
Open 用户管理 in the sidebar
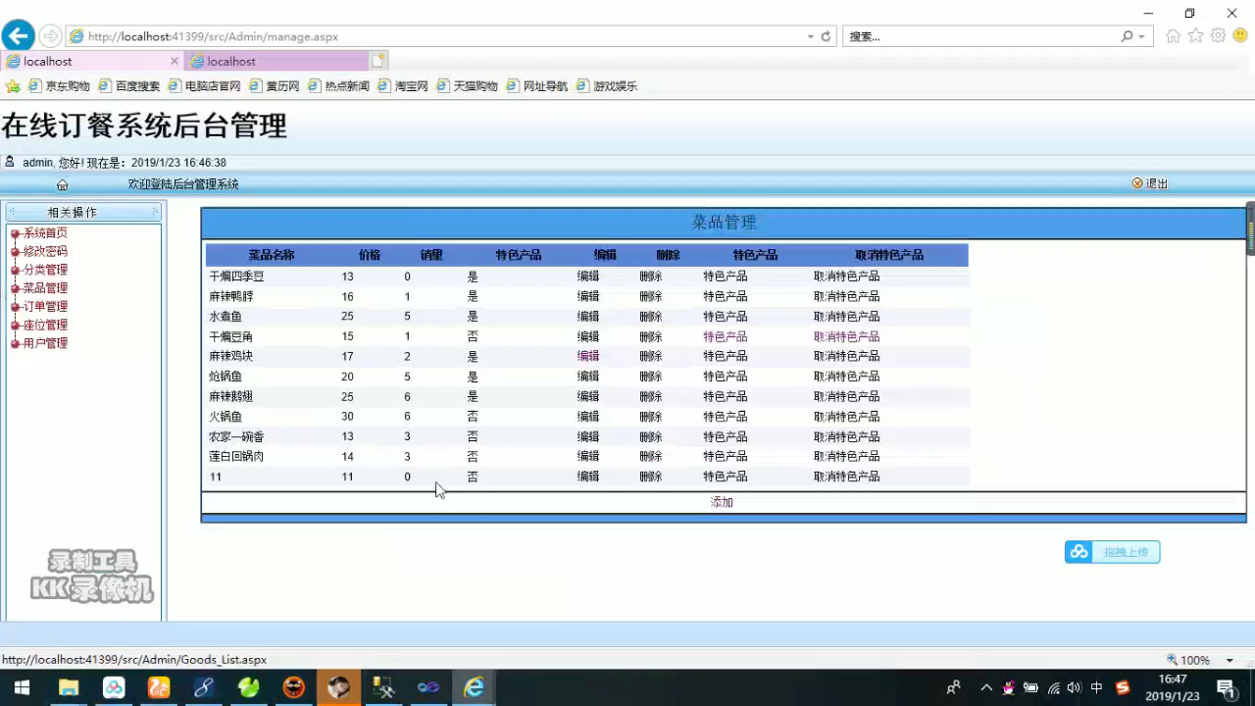(x=45, y=343)
